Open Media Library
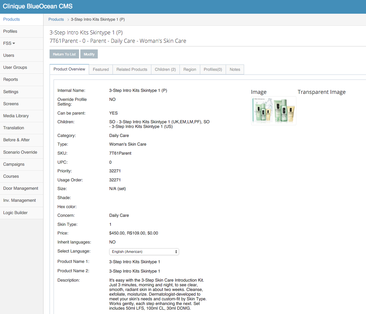The image size is (366, 314). pyautogui.click(x=21, y=116)
